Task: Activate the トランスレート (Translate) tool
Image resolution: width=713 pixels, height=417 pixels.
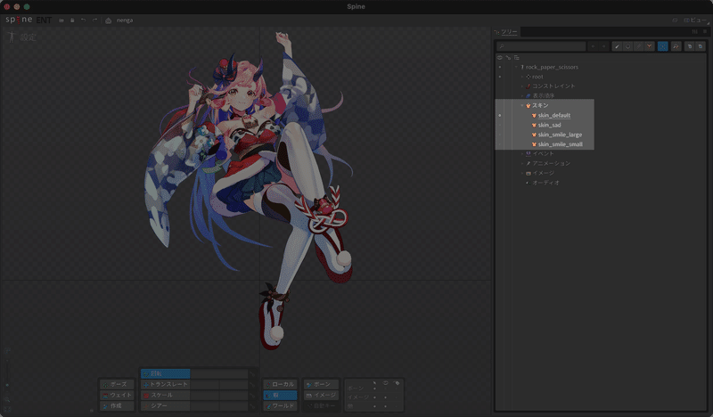Action: tap(165, 384)
